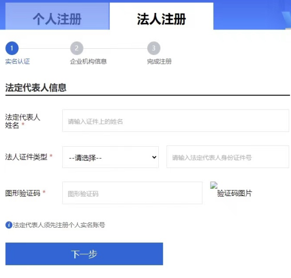Switch to the 个人注册 tab
This screenshot has height=278, width=291.
[x=57, y=16]
